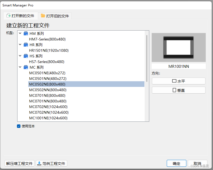Screen dimensions: 213x170
Task: Switch to the 打开旧的文件 tab
Action: click(x=55, y=16)
